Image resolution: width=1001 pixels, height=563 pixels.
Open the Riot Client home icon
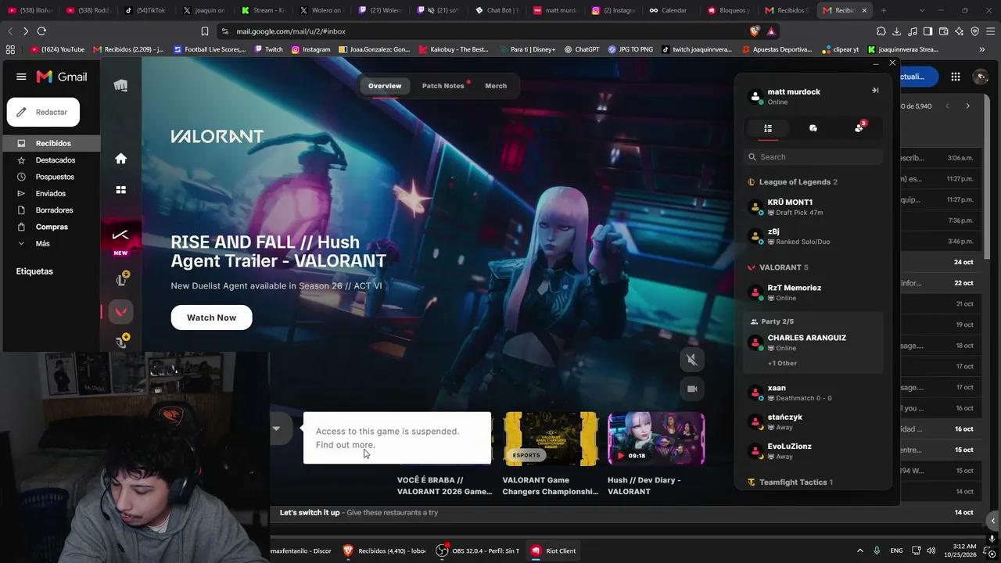pyautogui.click(x=120, y=159)
